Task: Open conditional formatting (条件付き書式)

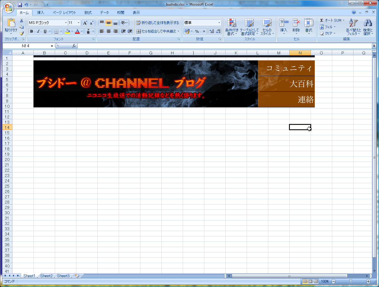Action: tap(232, 27)
